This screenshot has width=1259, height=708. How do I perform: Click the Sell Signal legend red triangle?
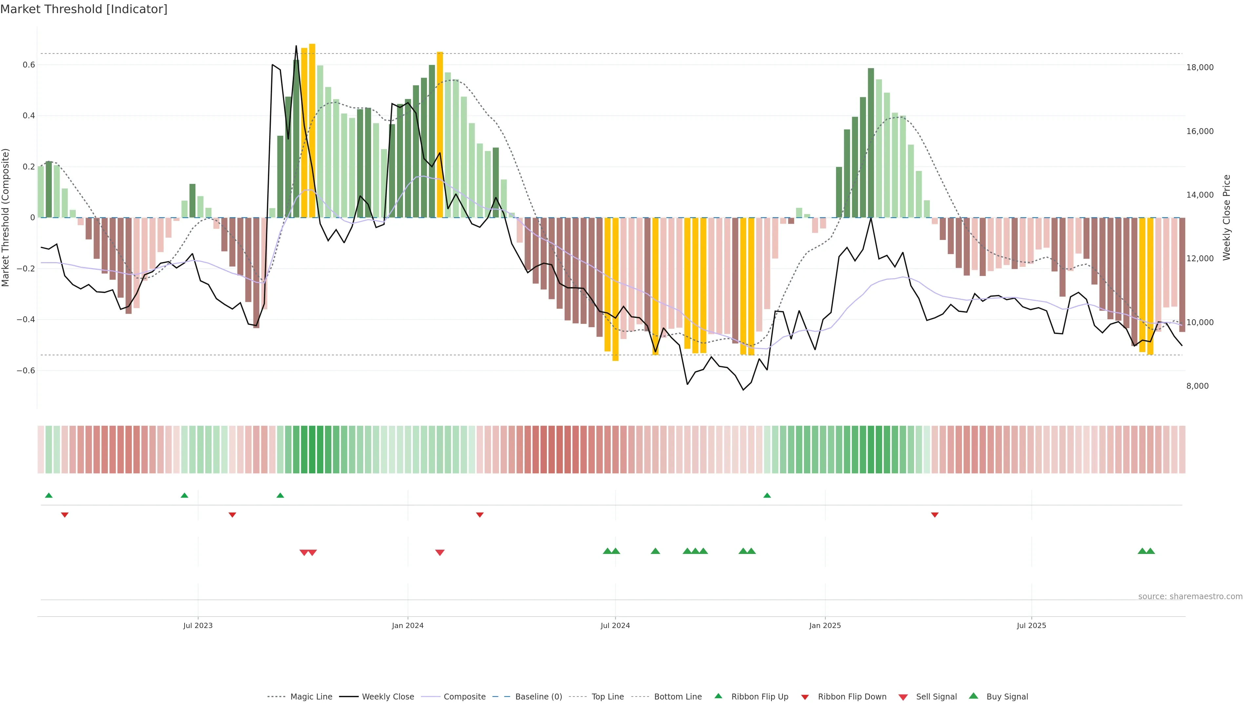pyautogui.click(x=903, y=697)
